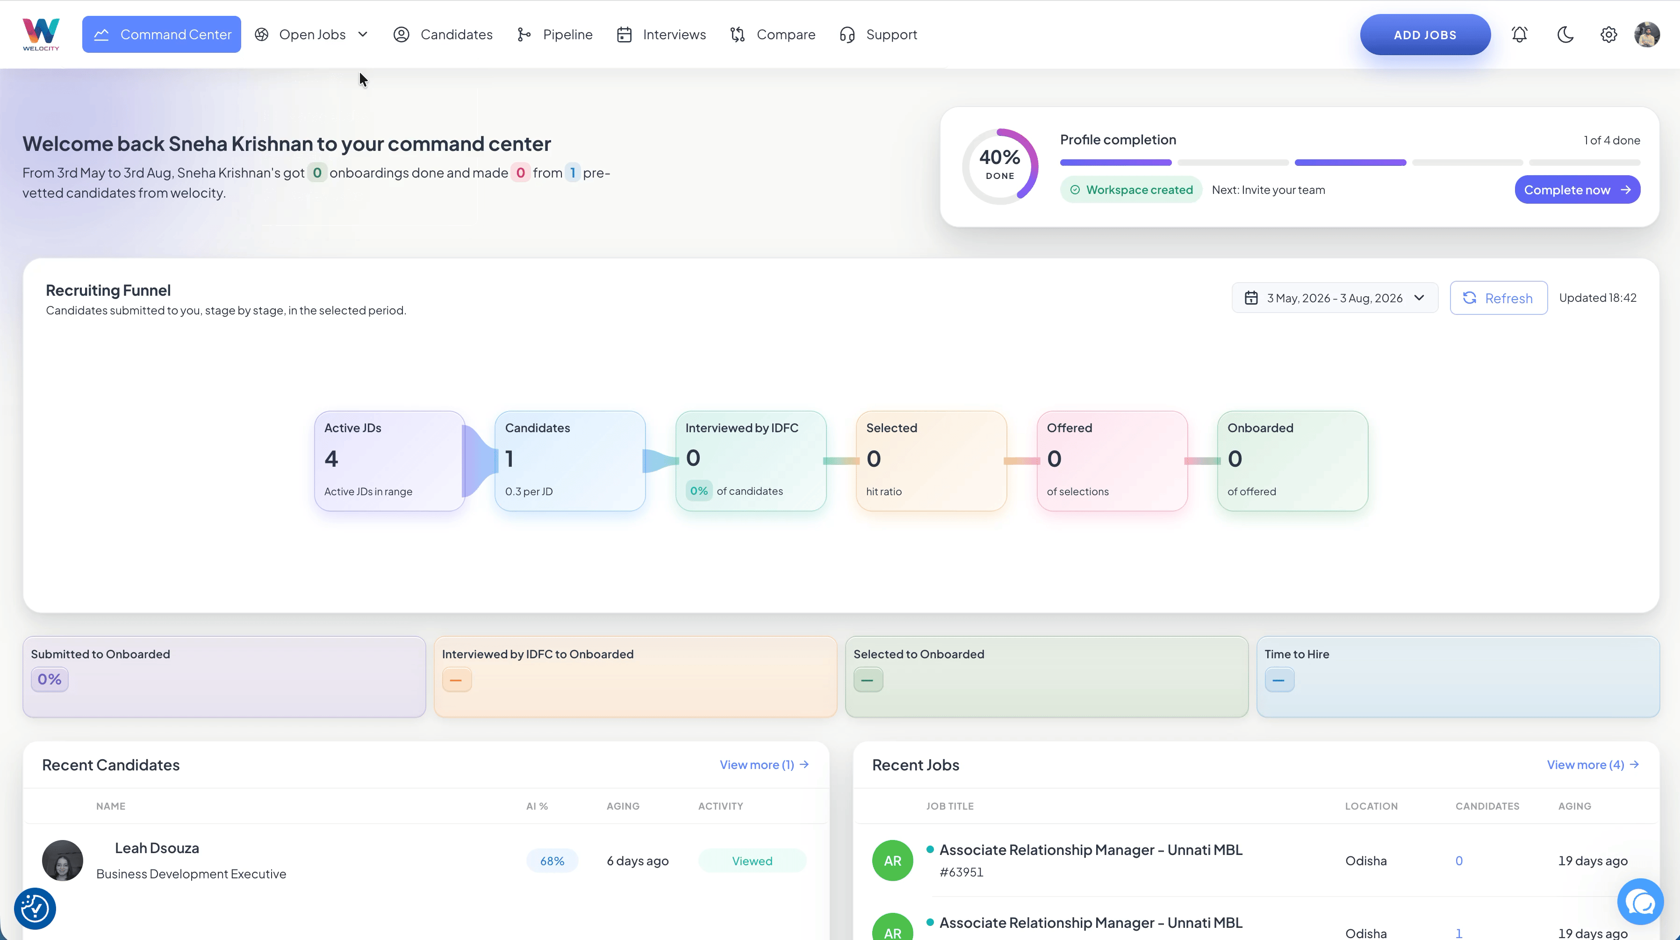Open the live chat bubble
The width and height of the screenshot is (1680, 940).
click(x=1640, y=902)
